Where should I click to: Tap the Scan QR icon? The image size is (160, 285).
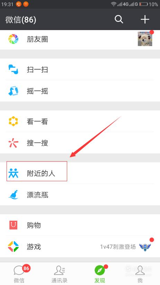(13, 70)
